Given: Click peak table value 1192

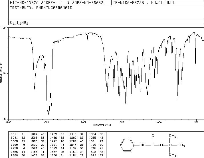Looking at the screenshot, I should [x=73, y=148].
